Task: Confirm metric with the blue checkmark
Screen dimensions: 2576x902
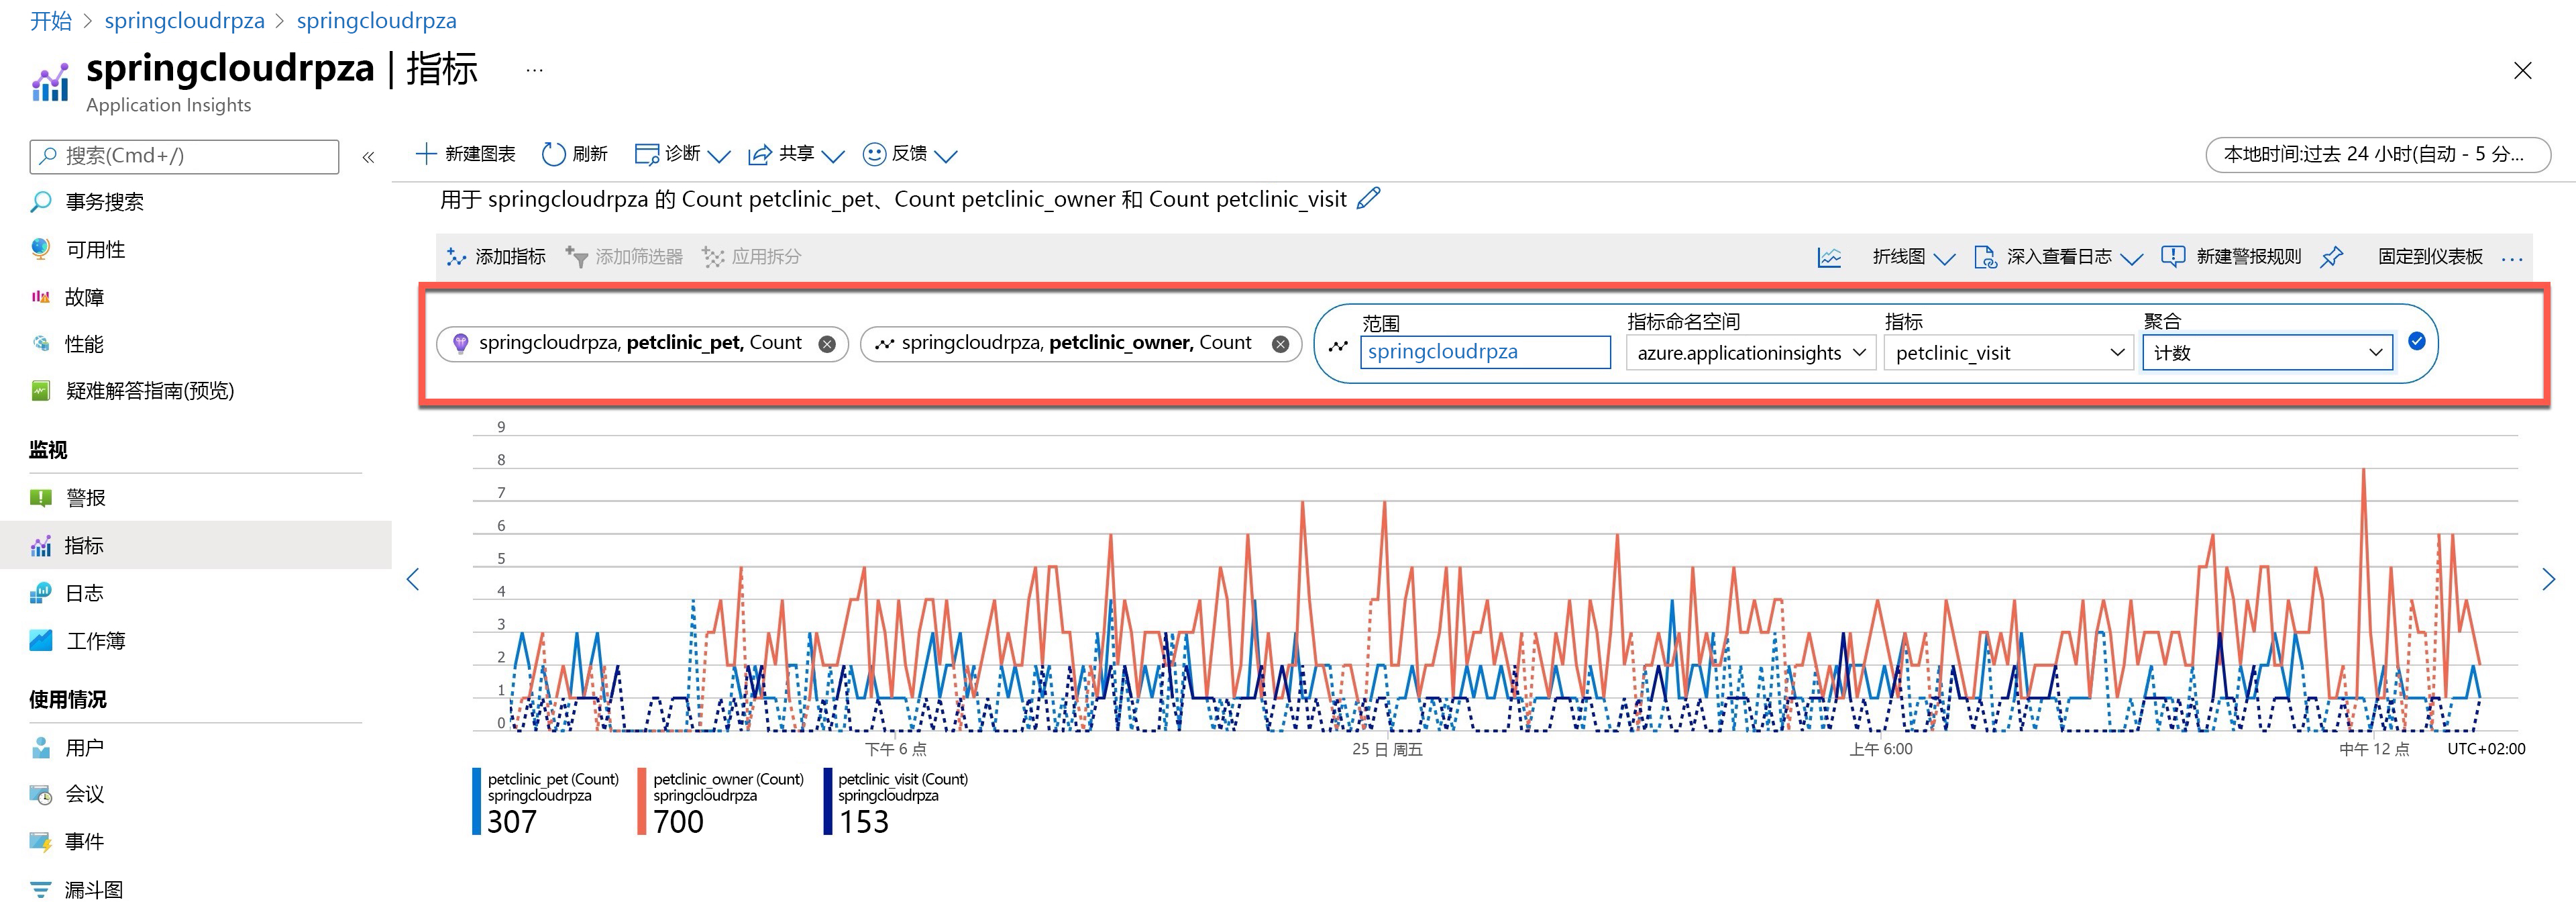Action: [2416, 342]
